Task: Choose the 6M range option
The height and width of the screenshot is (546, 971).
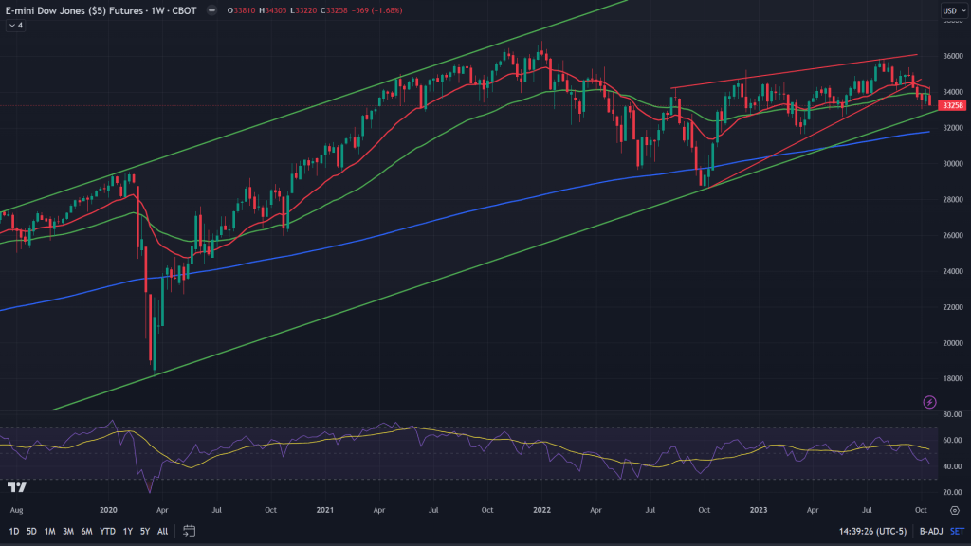Action: [86, 531]
